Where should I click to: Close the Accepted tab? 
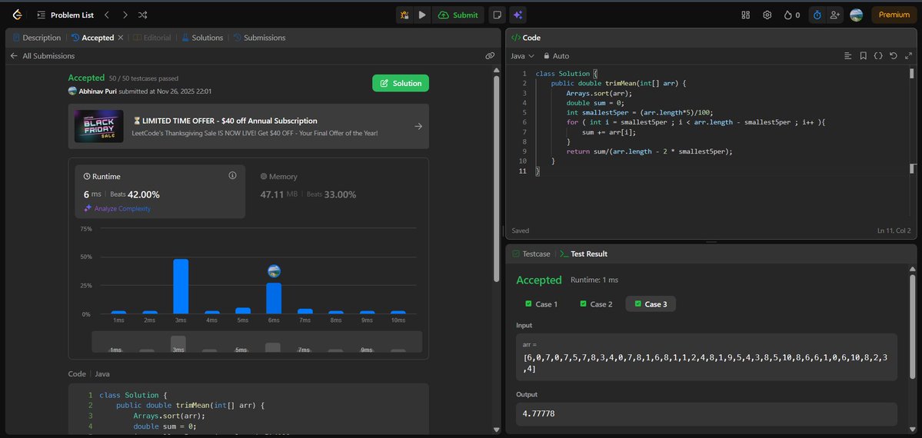(x=121, y=38)
